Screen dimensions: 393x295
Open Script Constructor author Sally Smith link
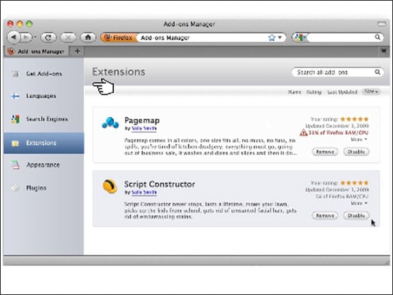[144, 192]
